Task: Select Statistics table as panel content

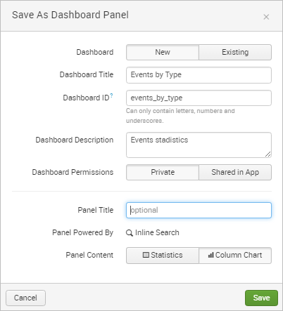Action: pyautogui.click(x=163, y=256)
